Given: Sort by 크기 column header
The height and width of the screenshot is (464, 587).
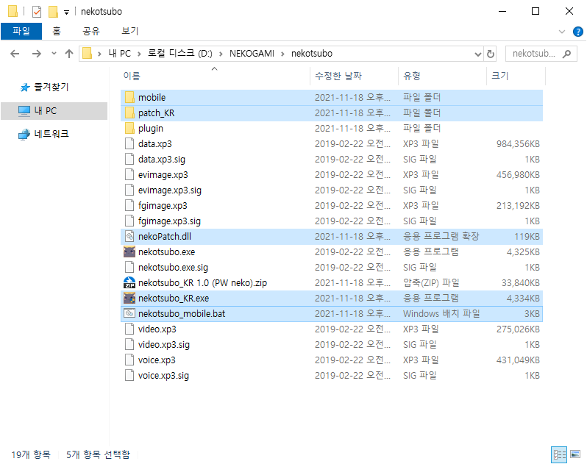Looking at the screenshot, I should 516,76.
